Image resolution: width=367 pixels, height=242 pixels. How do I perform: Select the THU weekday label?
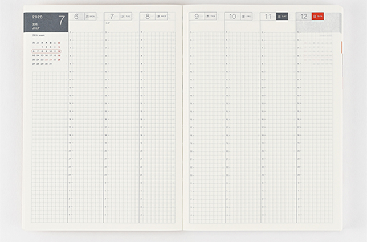pos(211,16)
